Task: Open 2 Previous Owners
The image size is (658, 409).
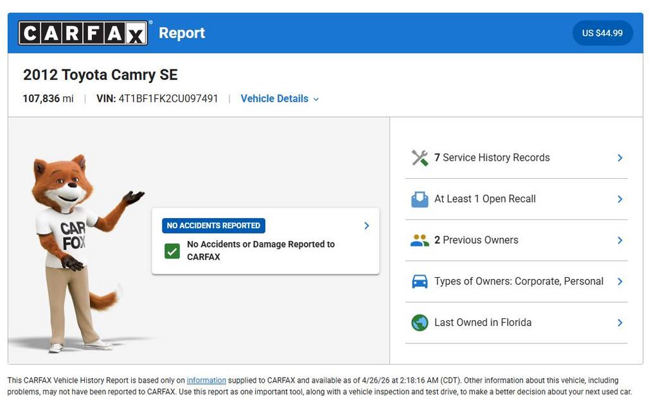Action: pos(516,241)
